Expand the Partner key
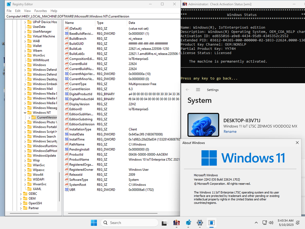 tap(21, 208)
